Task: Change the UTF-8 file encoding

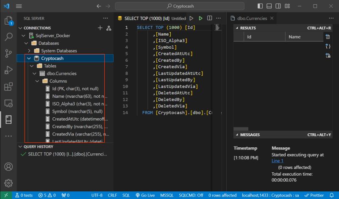Action: point(97,195)
